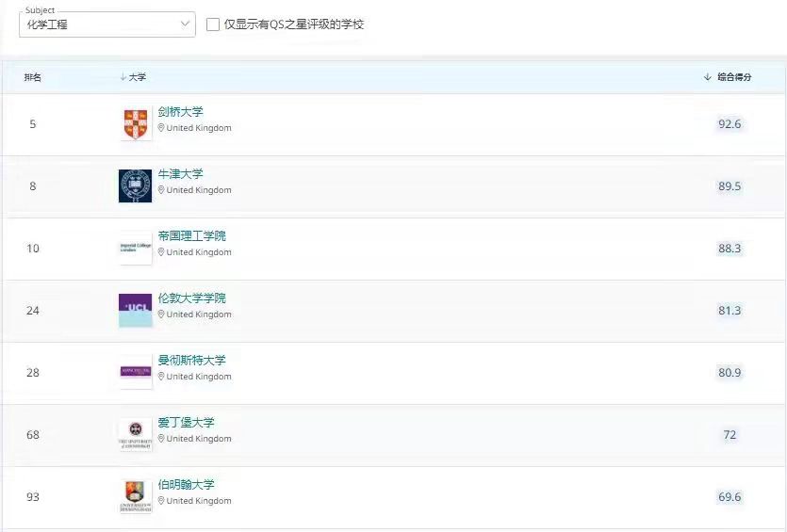Click United Kingdom under 爱丁堡大学

pos(199,439)
